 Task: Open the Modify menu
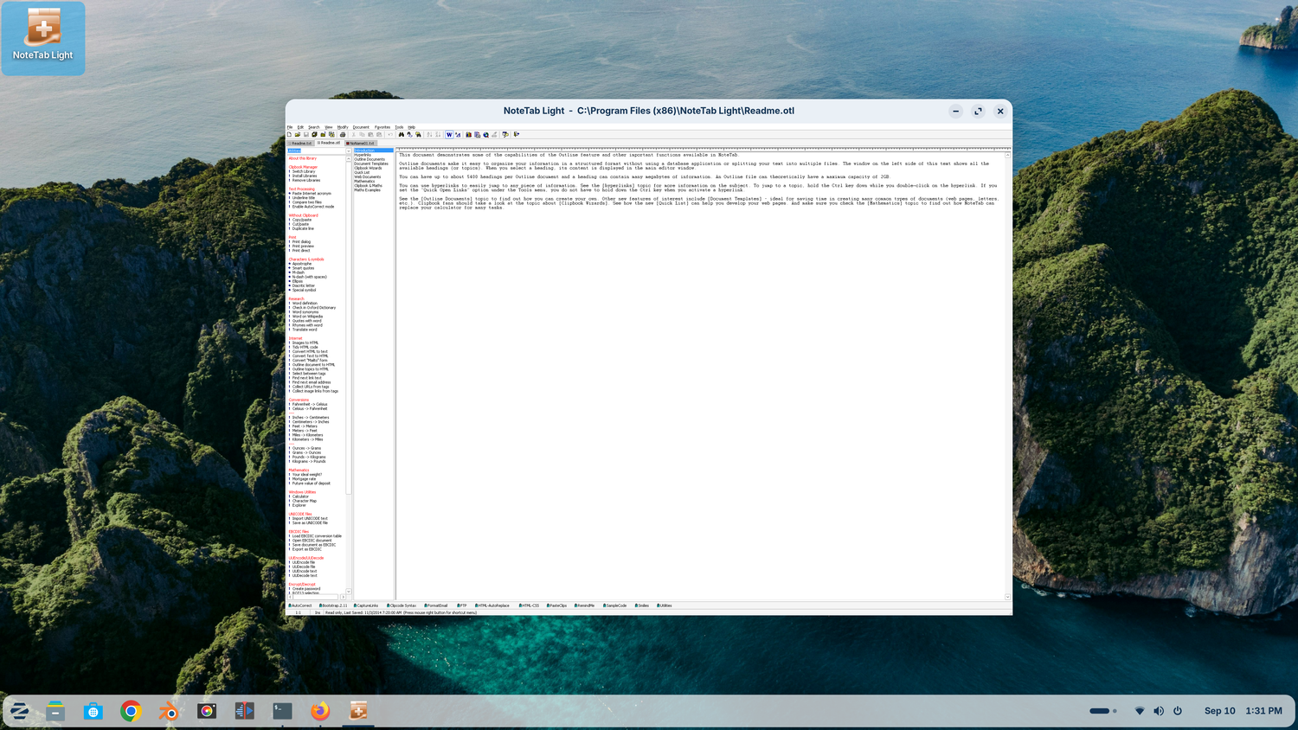[343, 127]
